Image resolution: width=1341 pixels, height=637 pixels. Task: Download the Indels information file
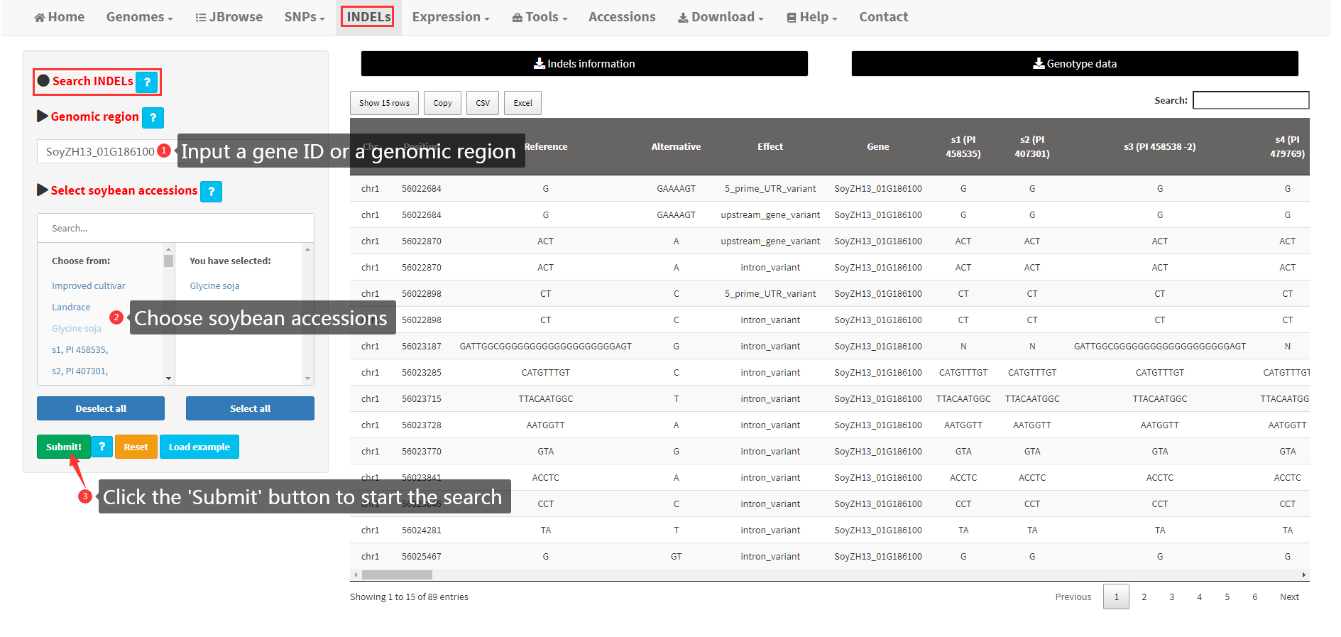click(x=584, y=64)
